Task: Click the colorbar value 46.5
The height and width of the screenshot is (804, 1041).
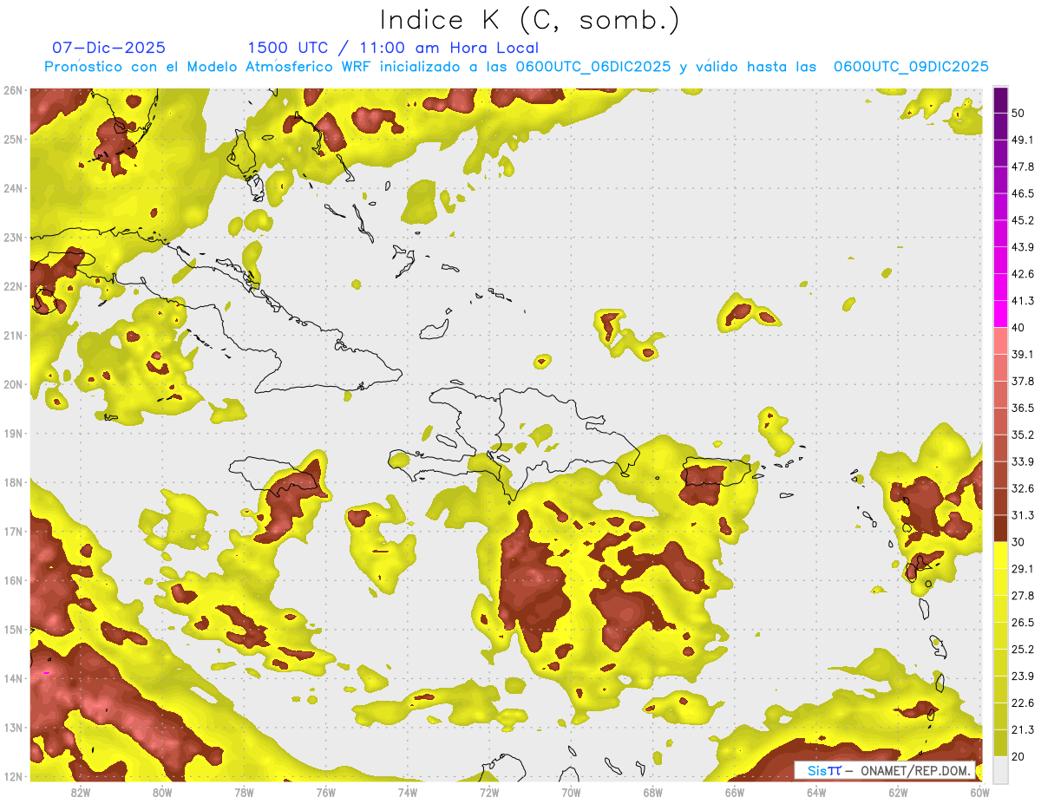Action: 1023,193
